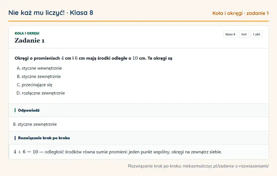Click the '4 + 6 = 10' solution explanation
Image resolution: width=277 pixels, height=176 pixels.
[x=118, y=152]
